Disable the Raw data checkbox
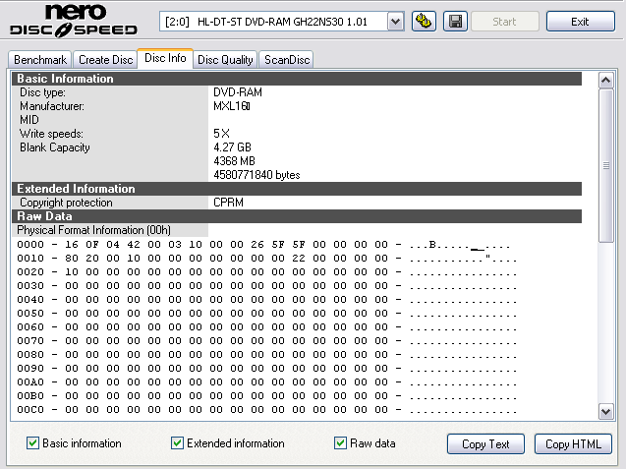The height and width of the screenshot is (469, 626). tap(341, 443)
